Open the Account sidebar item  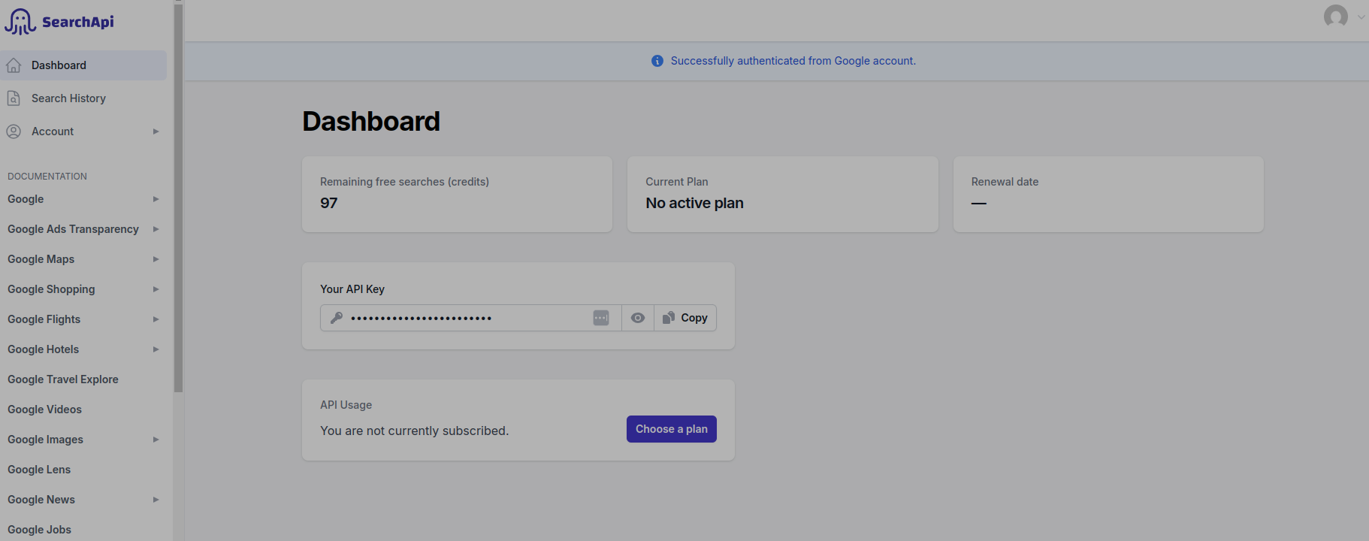pyautogui.click(x=83, y=131)
